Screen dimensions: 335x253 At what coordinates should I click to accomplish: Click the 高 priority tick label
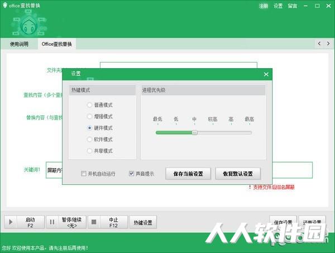[231, 119]
